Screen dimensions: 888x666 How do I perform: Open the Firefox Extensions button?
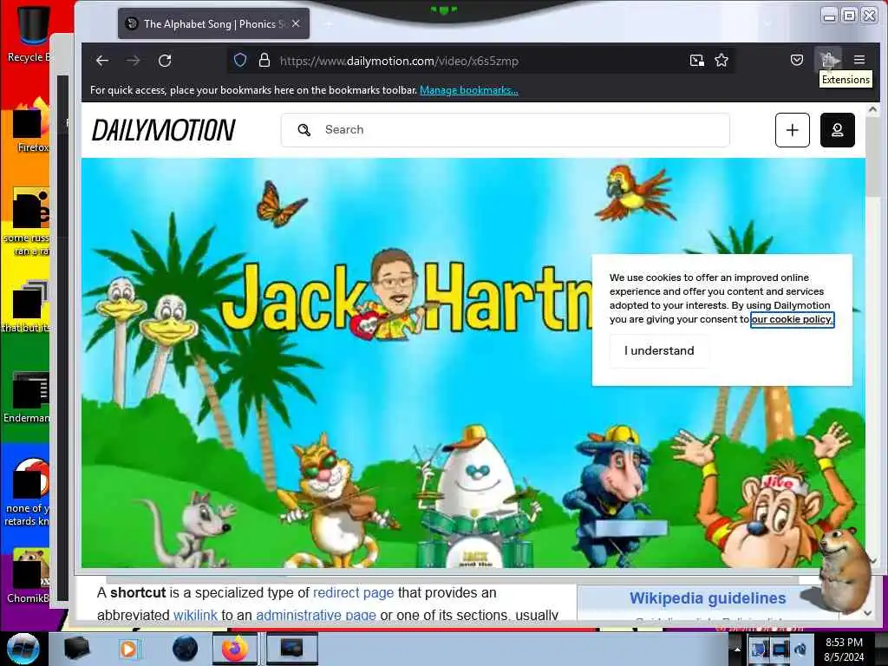pyautogui.click(x=829, y=60)
